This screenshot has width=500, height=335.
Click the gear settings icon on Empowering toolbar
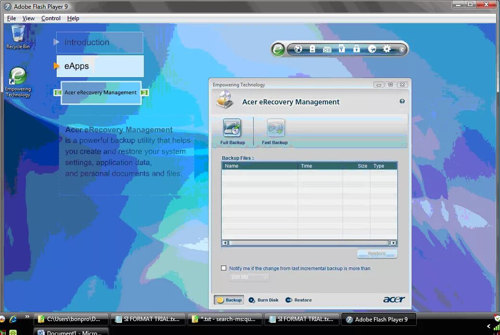coord(386,49)
